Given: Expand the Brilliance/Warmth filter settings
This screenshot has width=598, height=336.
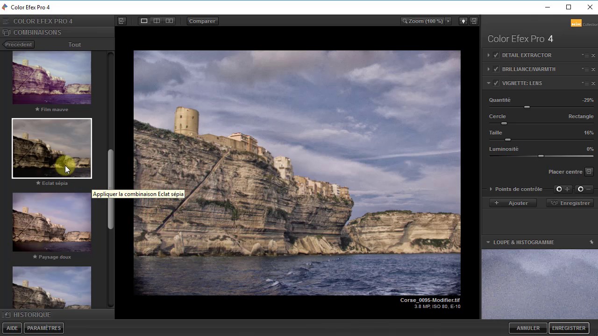Looking at the screenshot, I should 489,69.
